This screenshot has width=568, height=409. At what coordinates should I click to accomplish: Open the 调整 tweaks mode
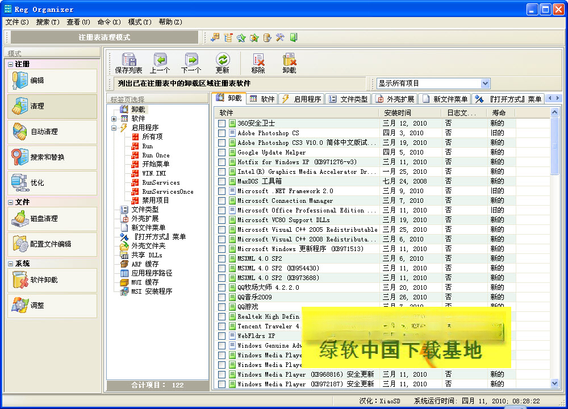click(x=52, y=306)
